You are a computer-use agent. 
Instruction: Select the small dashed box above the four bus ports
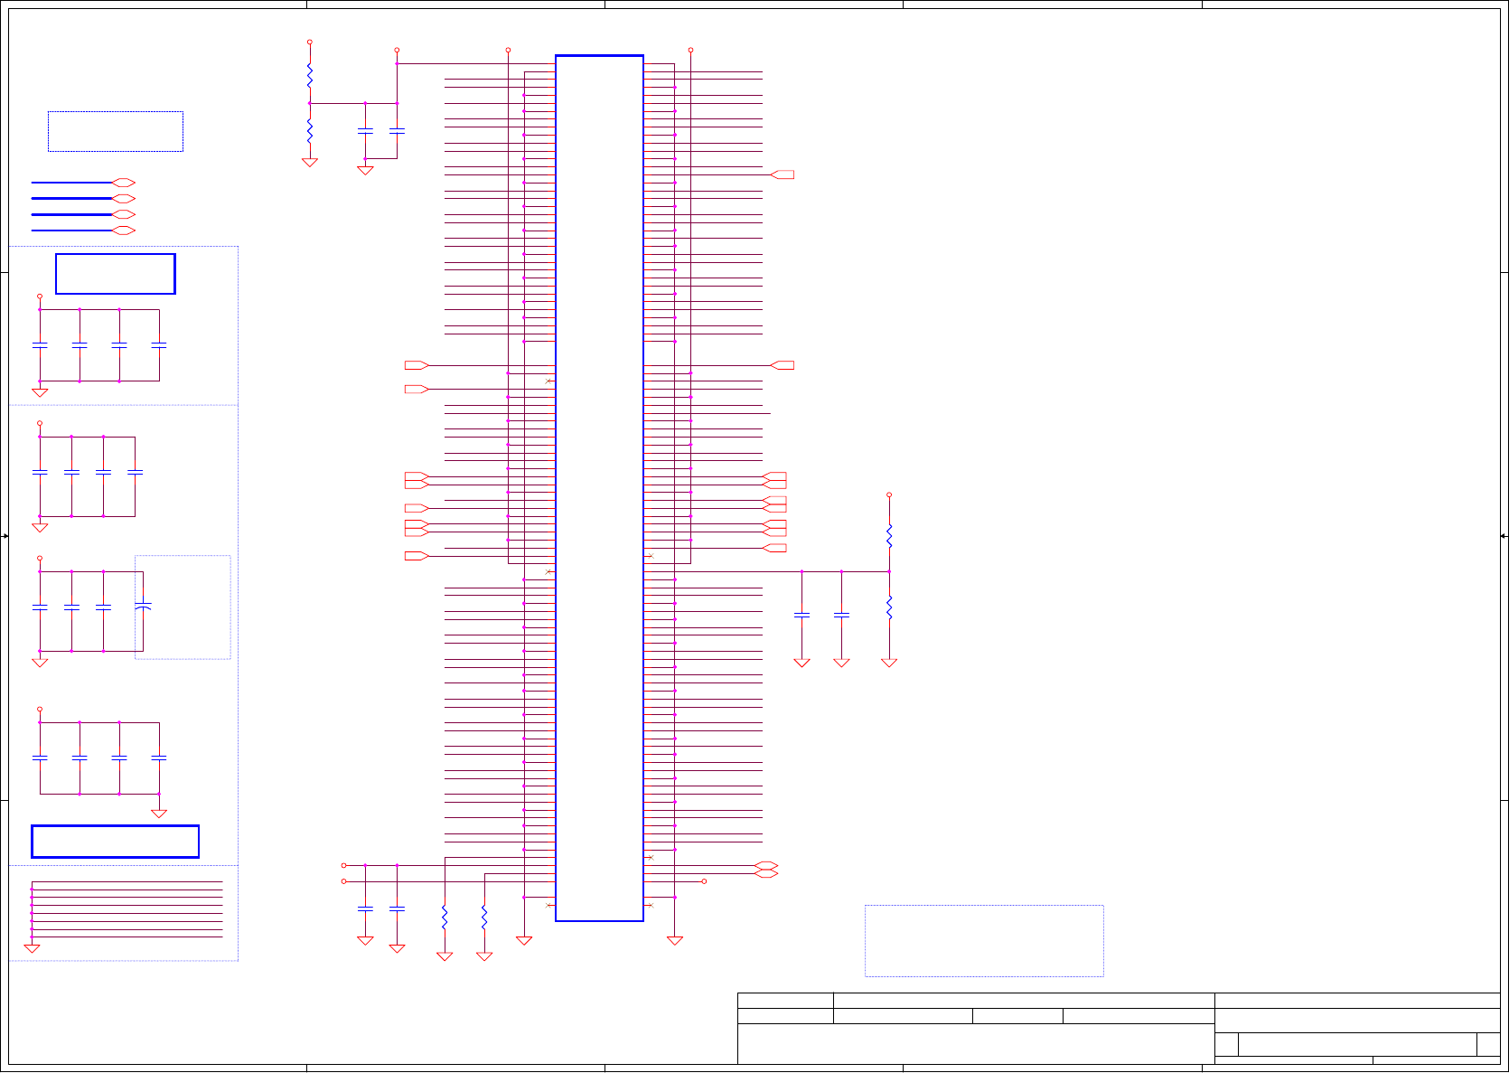[x=116, y=131]
